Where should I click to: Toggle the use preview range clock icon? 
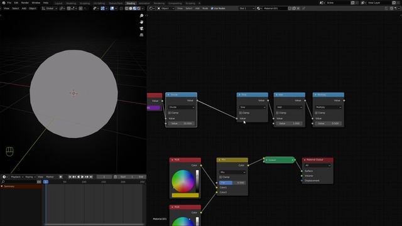tap(116, 177)
